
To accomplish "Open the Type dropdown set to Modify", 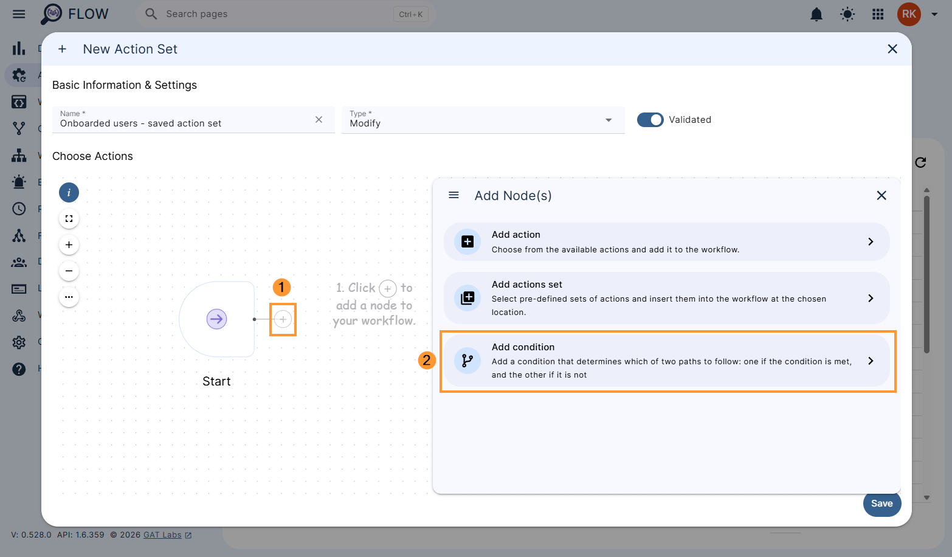I will [483, 120].
